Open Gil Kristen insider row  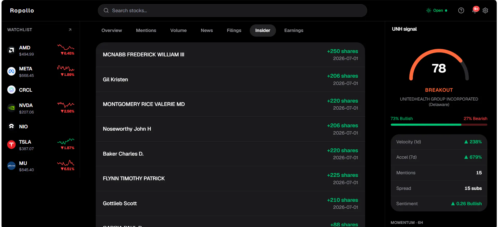point(230,79)
